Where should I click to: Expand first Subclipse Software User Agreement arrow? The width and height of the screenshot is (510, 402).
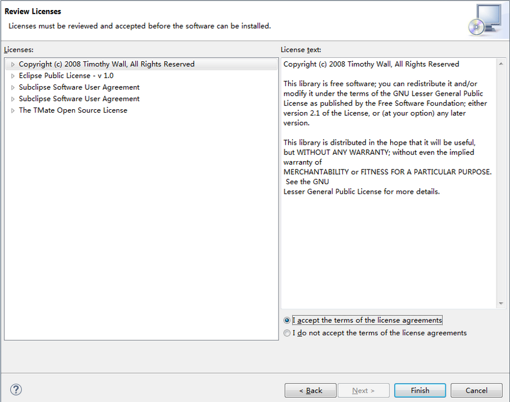(12, 87)
